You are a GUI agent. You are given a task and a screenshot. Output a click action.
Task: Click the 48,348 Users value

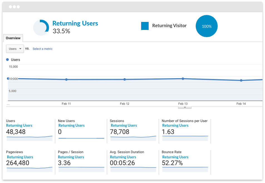tap(16, 132)
